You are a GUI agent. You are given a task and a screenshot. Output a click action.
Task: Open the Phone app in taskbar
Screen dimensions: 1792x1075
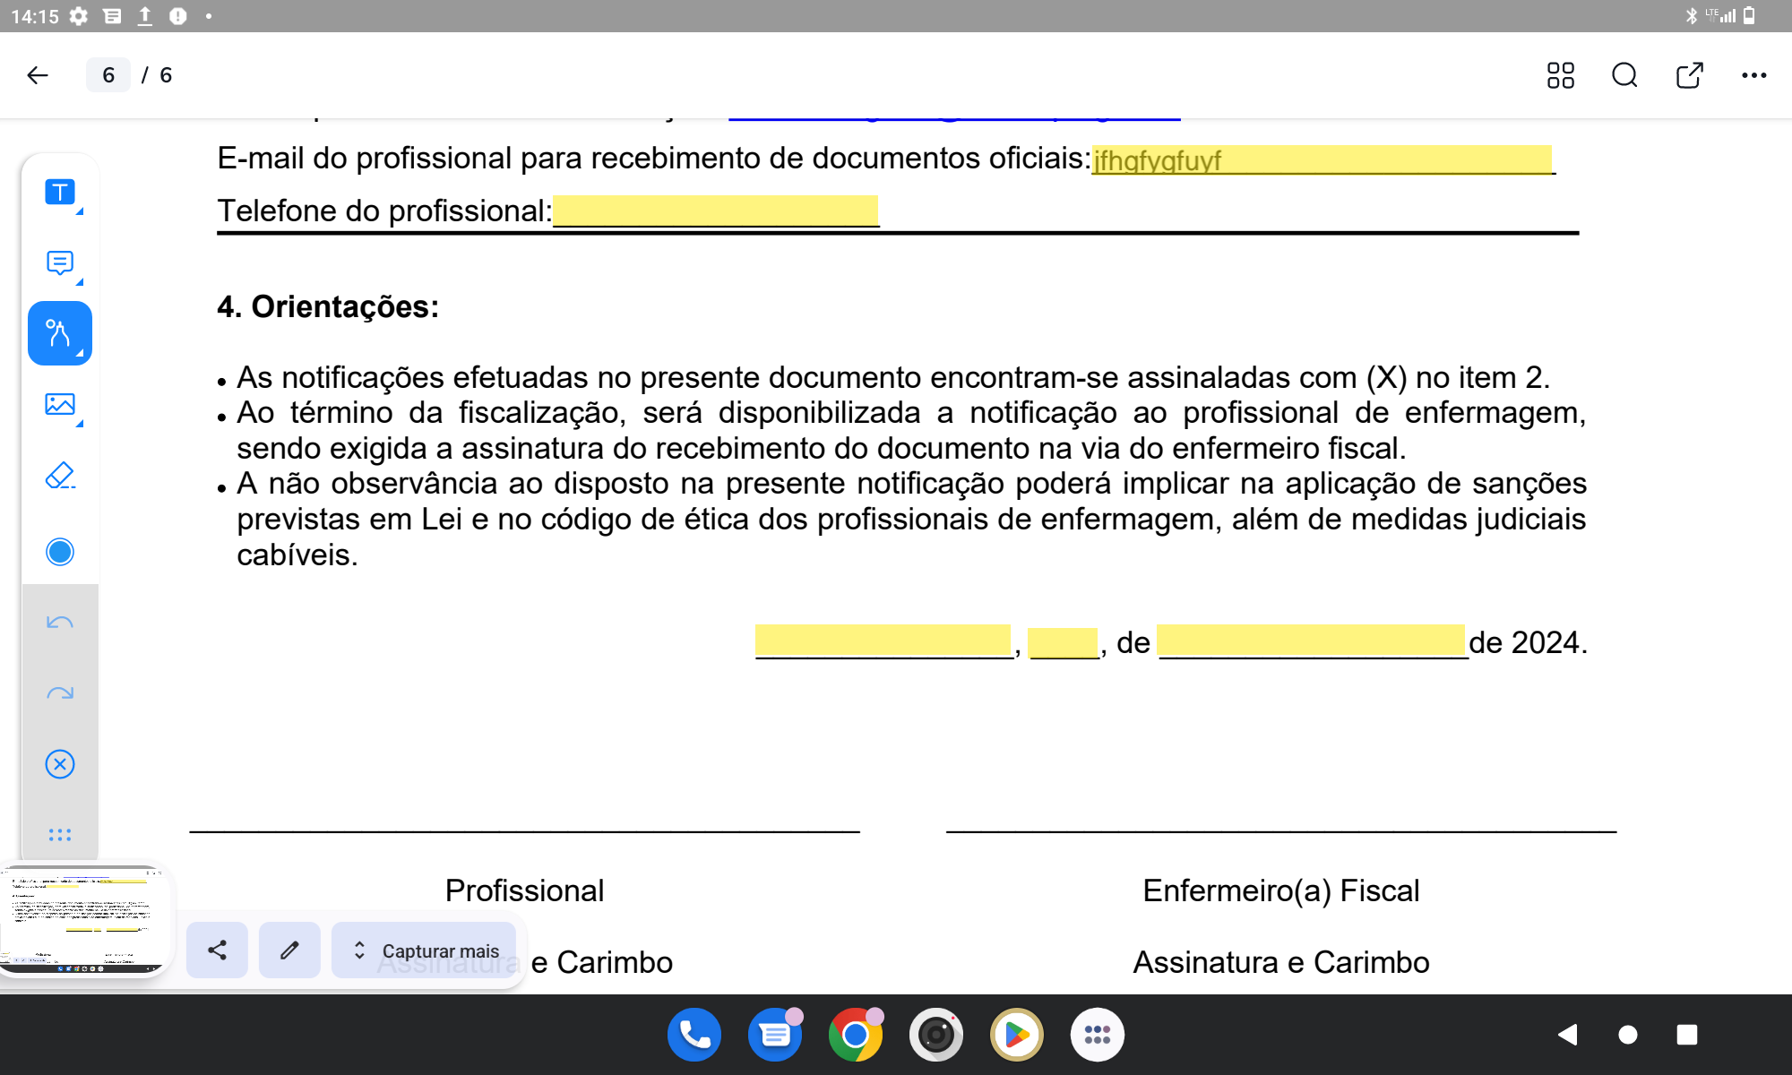694,1035
